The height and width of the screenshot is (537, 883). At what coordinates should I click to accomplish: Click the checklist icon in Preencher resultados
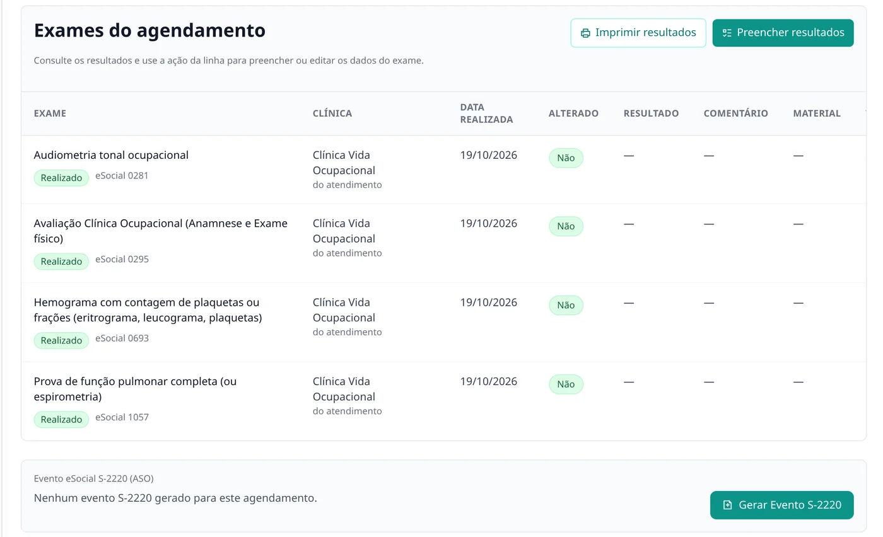click(727, 33)
